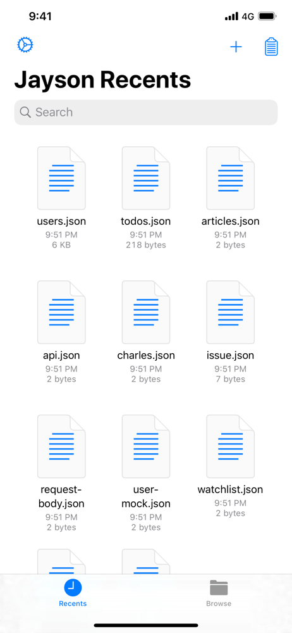This screenshot has width=292, height=633.
Task: Tap the cellular signal bars indicator
Action: [x=231, y=16]
